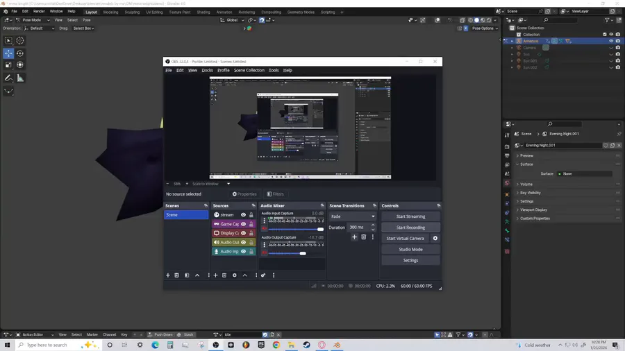The height and width of the screenshot is (351, 625).
Task: Click remove transition trash icon in OBS
Action: point(363,237)
